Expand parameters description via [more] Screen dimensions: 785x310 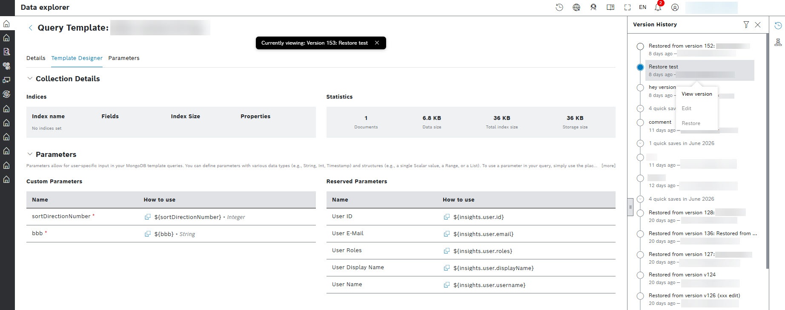point(608,166)
